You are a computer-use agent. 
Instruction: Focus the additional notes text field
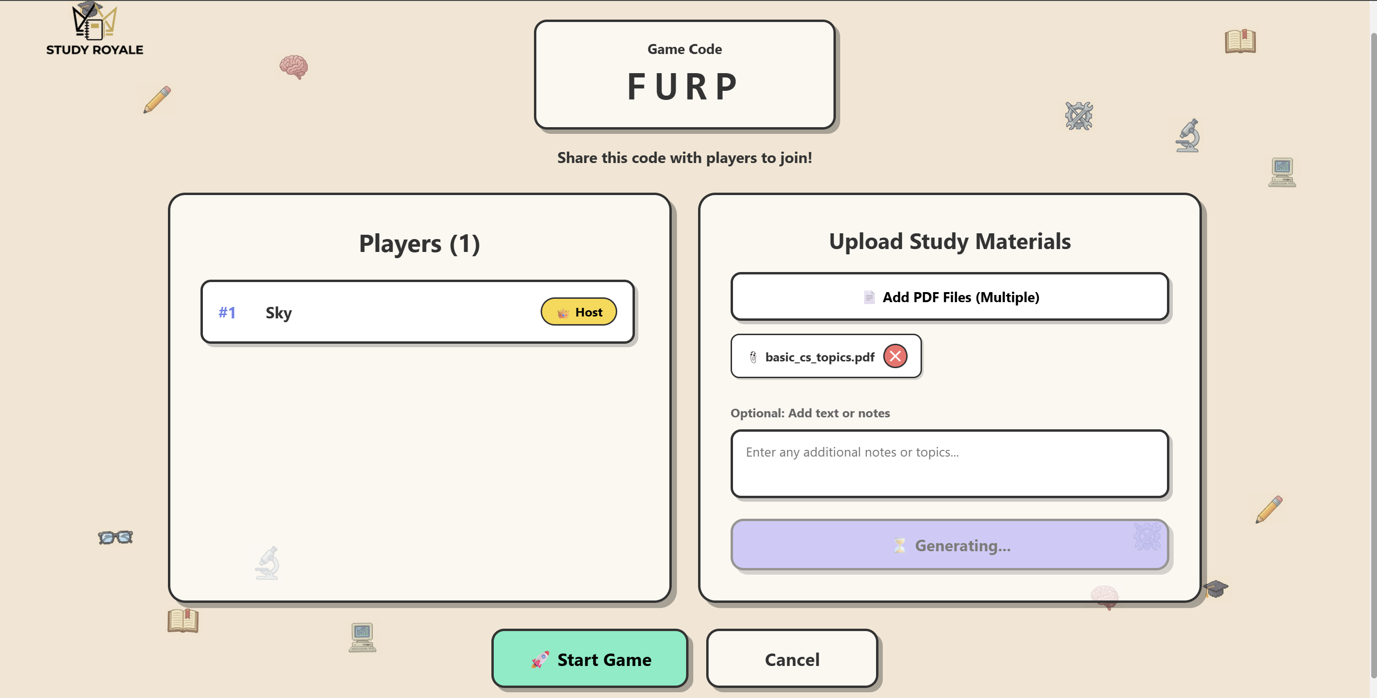[x=949, y=464]
